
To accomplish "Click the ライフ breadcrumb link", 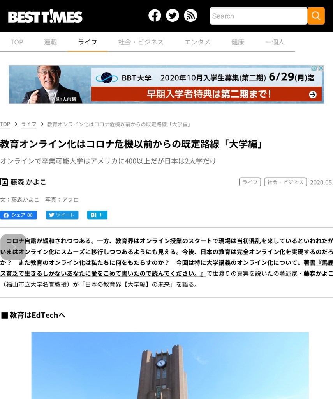I will coord(29,124).
